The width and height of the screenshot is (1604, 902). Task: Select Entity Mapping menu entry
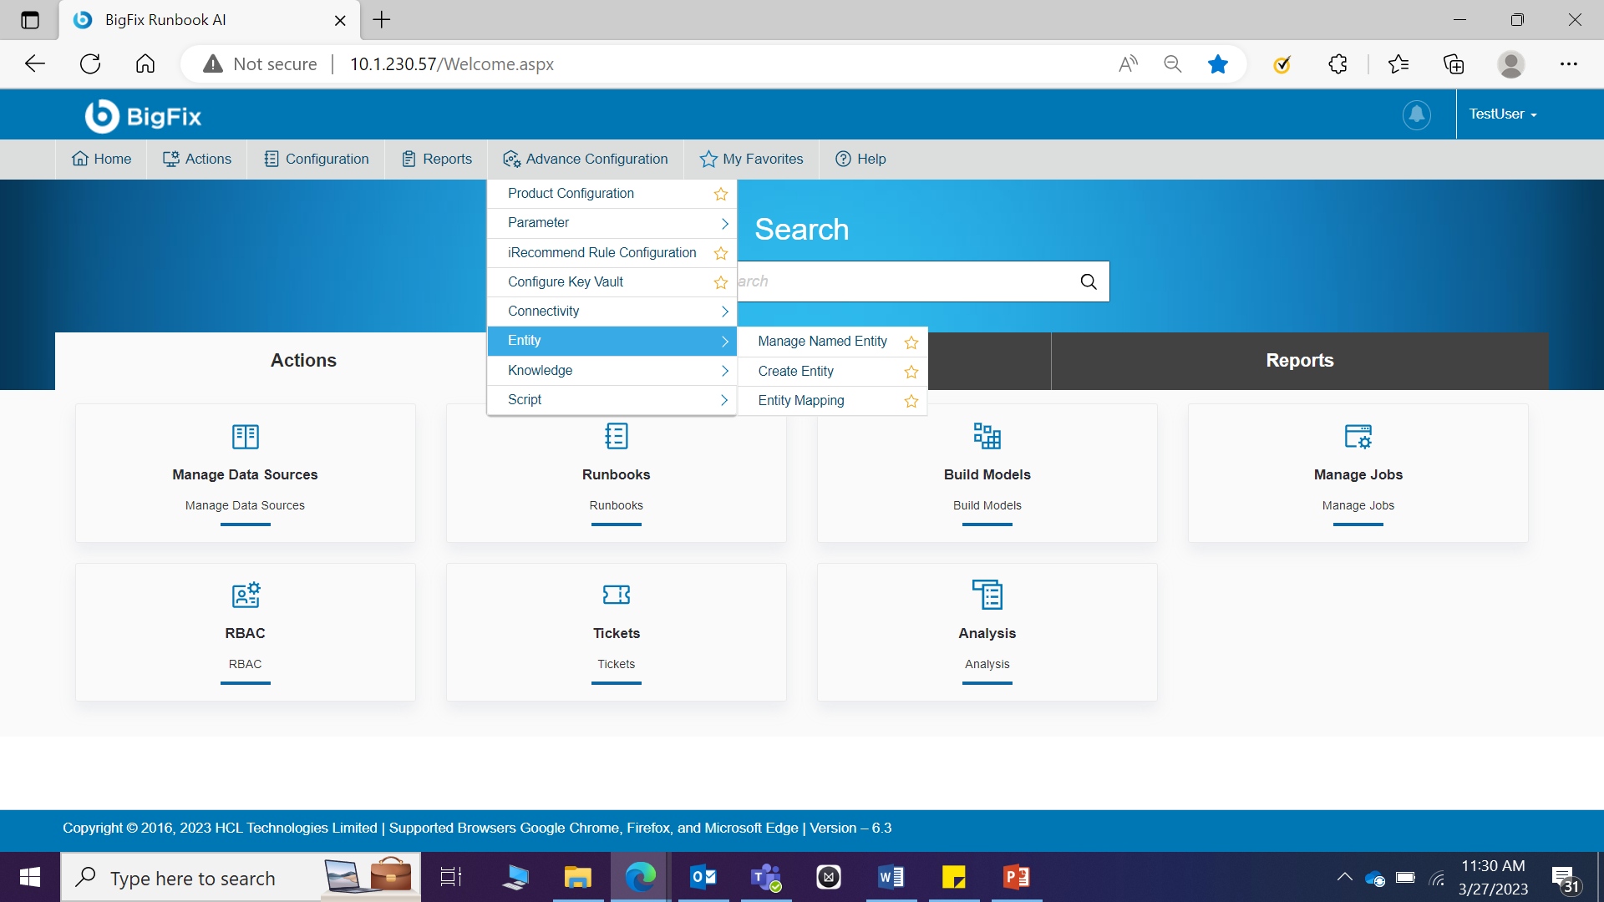801,401
